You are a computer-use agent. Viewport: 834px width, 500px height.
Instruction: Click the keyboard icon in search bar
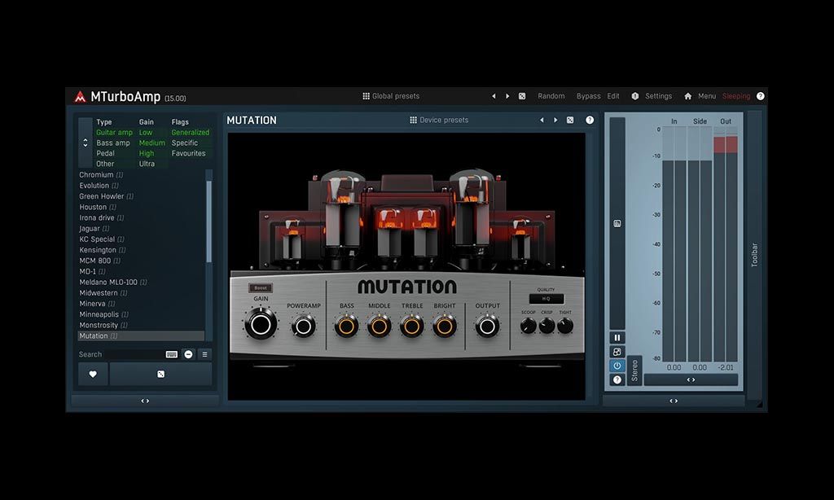(x=172, y=354)
